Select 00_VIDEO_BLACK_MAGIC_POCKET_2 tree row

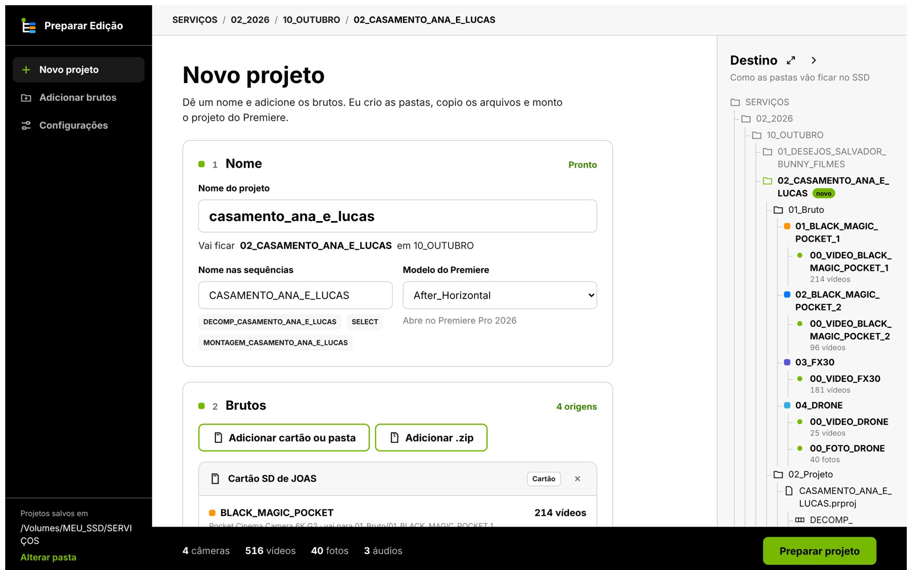point(850,330)
